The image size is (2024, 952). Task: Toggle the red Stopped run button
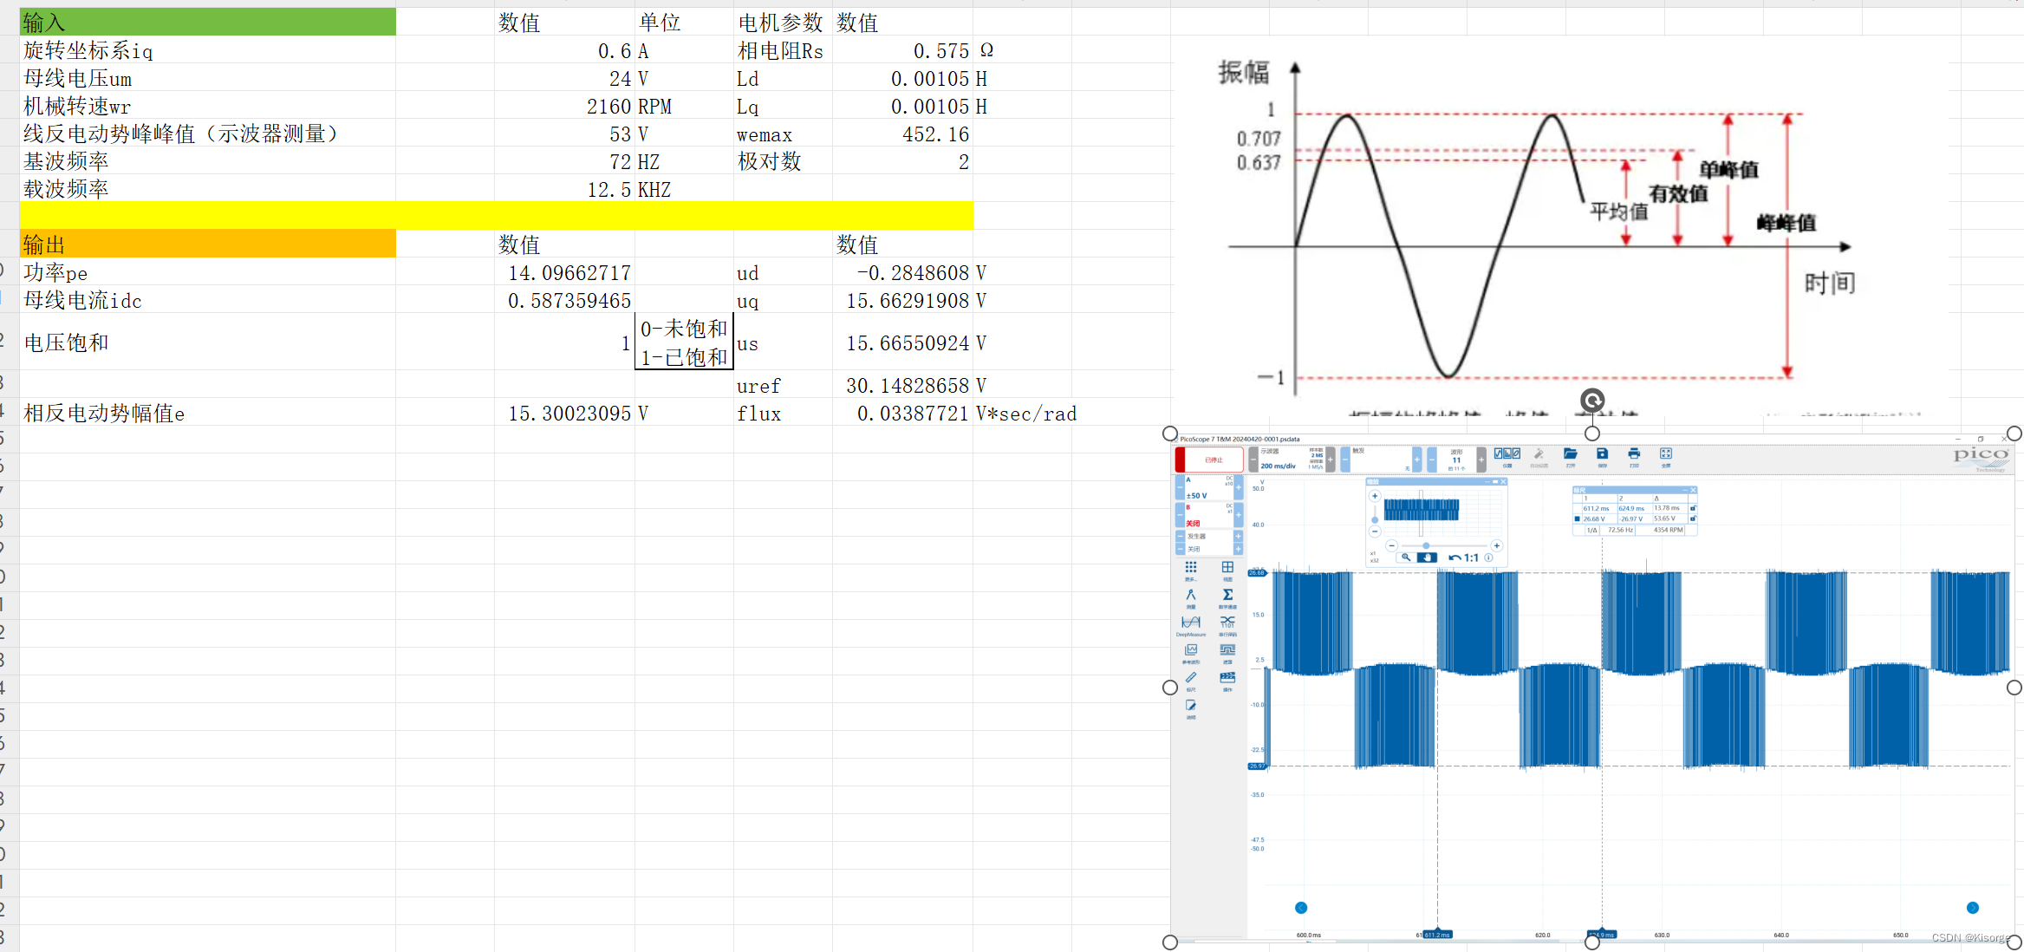(1209, 460)
